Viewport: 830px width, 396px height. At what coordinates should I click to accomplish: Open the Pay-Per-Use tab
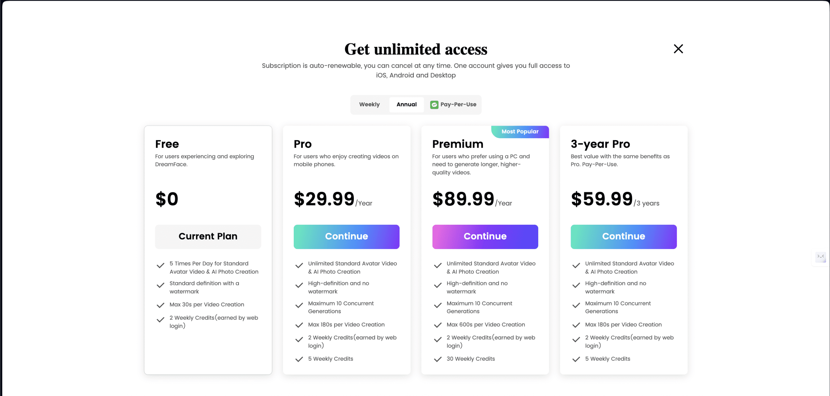coord(453,104)
